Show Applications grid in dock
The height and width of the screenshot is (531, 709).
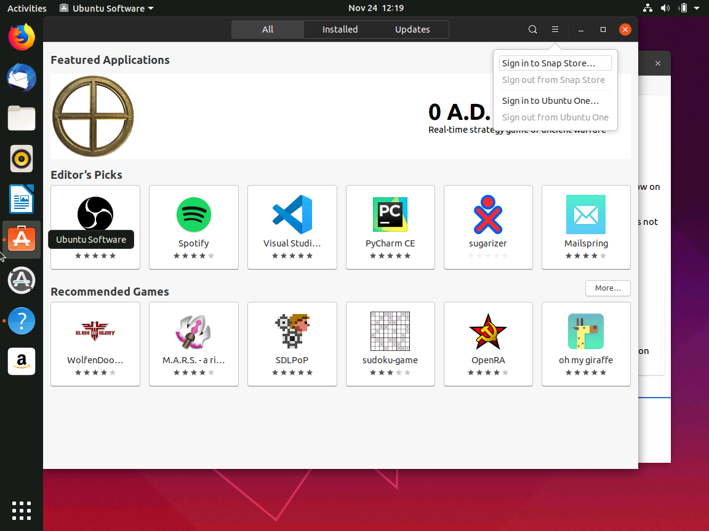22,511
